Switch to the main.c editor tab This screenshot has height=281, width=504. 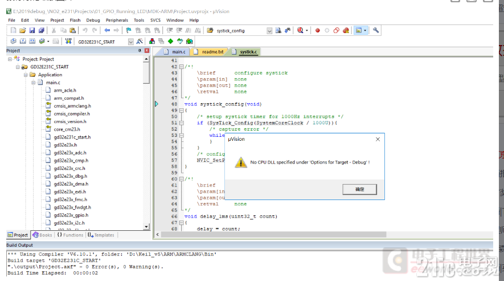coord(175,51)
